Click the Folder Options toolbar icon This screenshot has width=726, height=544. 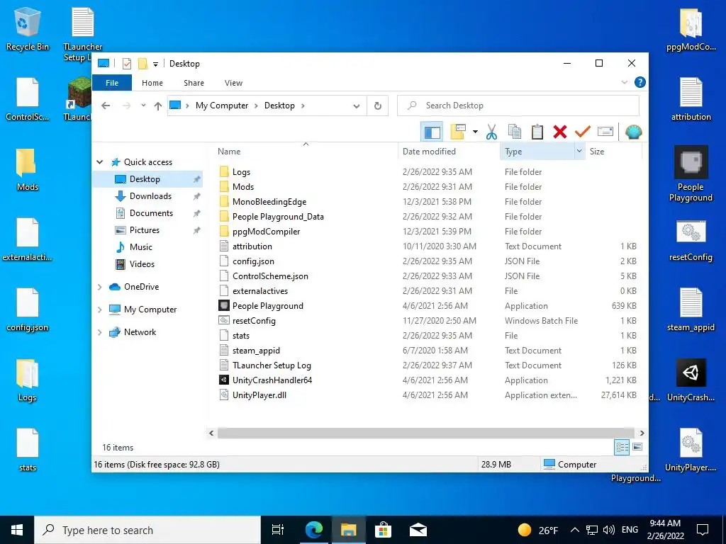click(x=458, y=132)
